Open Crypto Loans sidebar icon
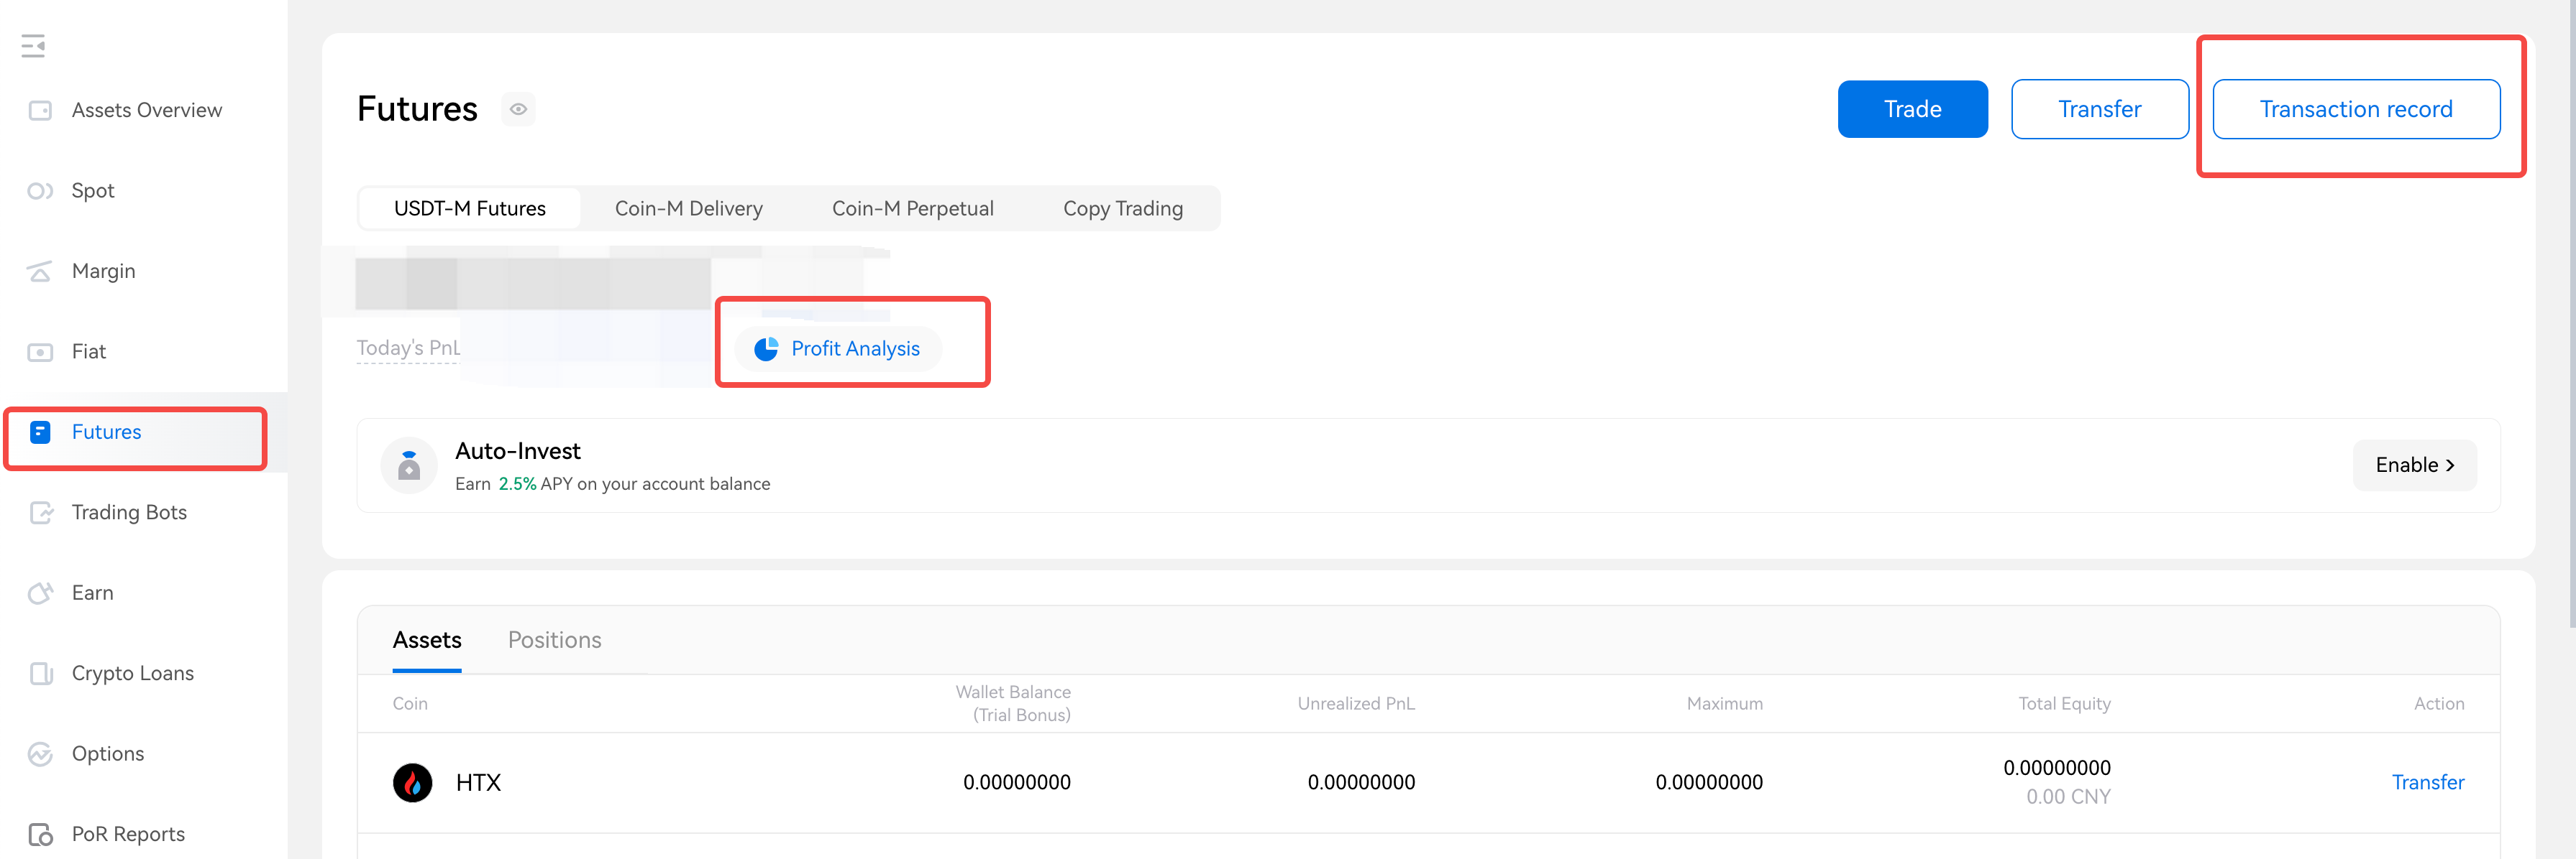Image resolution: width=2576 pixels, height=859 pixels. click(x=40, y=673)
